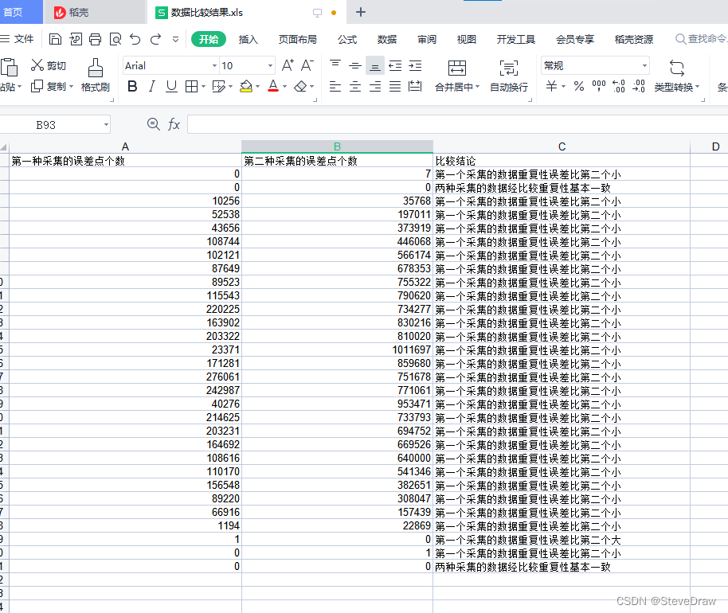Image resolution: width=728 pixels, height=613 pixels.
Task: Switch to the 公式 (Formulas) tab
Action: [347, 40]
